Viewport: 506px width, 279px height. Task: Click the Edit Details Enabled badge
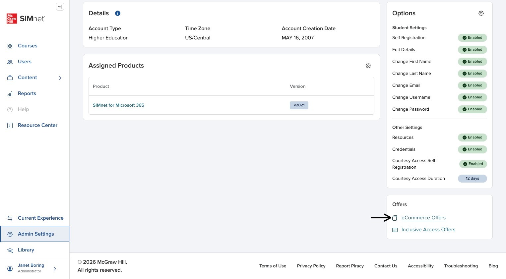tap(473, 50)
